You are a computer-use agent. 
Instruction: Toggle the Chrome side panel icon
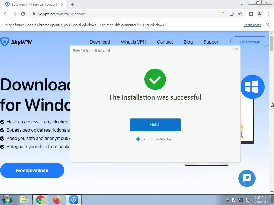251,14
